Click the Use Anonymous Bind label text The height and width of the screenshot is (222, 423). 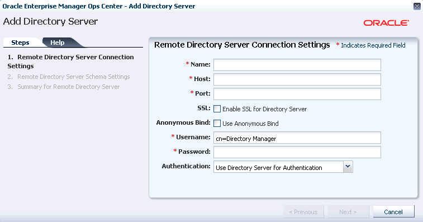pyautogui.click(x=250, y=124)
